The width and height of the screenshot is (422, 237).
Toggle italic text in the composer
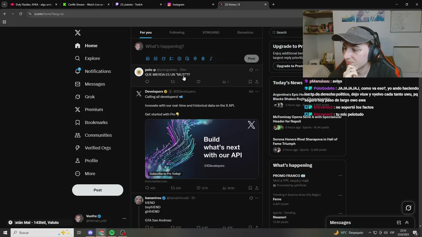(211, 59)
